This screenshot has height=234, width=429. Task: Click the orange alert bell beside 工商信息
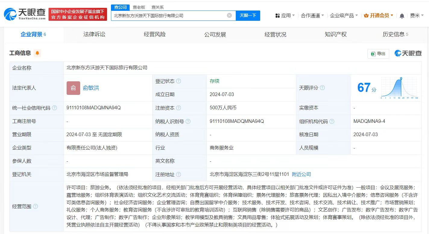click(37, 53)
